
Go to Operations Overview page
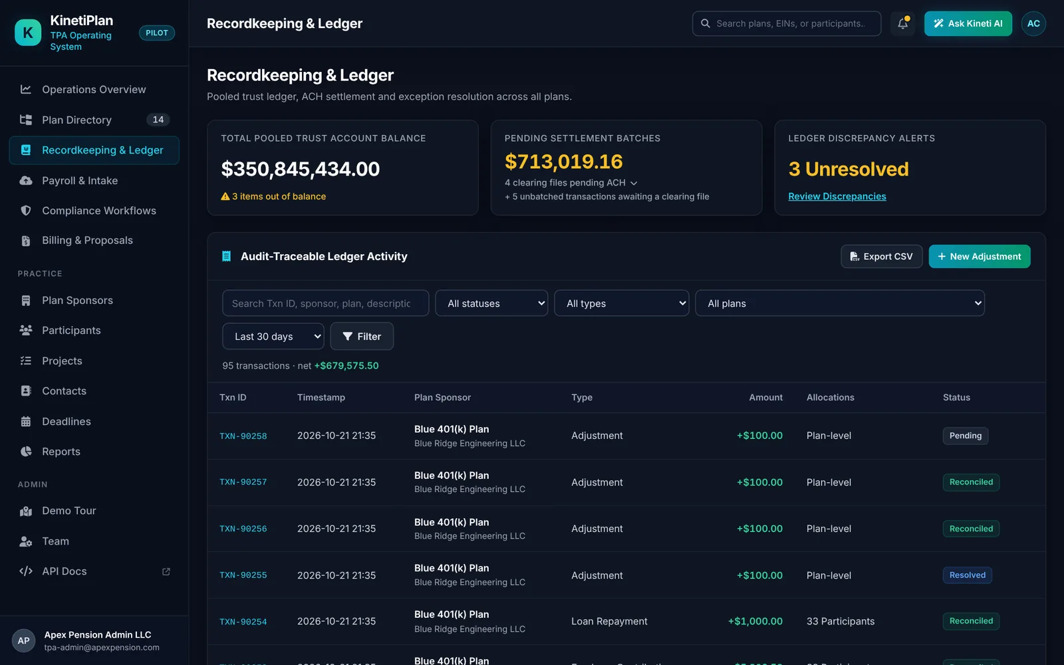coord(94,89)
